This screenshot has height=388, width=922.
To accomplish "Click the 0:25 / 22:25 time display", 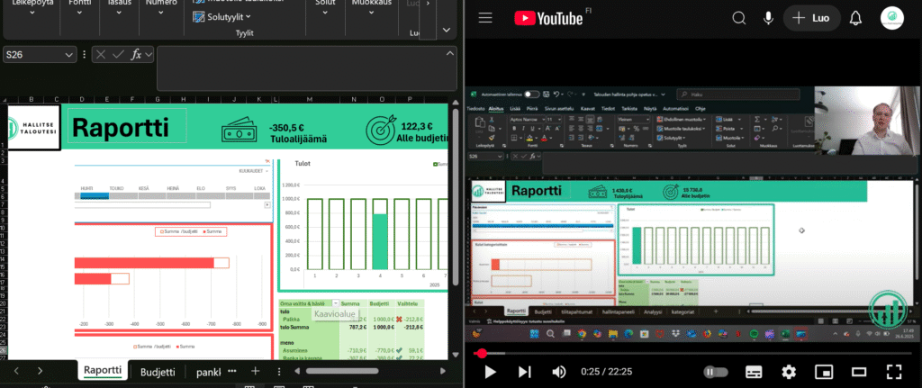I will click(606, 372).
